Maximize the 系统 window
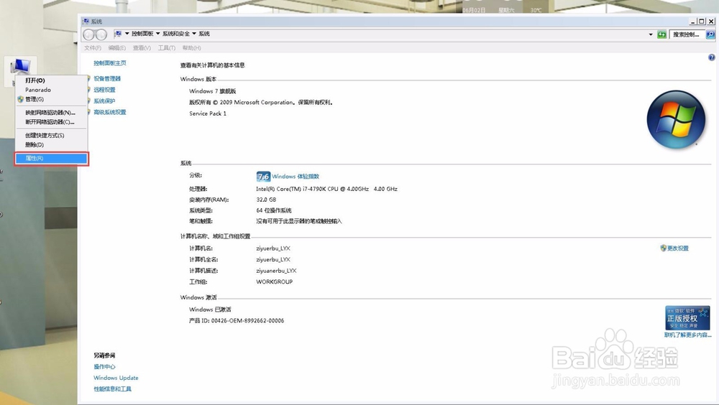This screenshot has height=405, width=719. point(702,21)
